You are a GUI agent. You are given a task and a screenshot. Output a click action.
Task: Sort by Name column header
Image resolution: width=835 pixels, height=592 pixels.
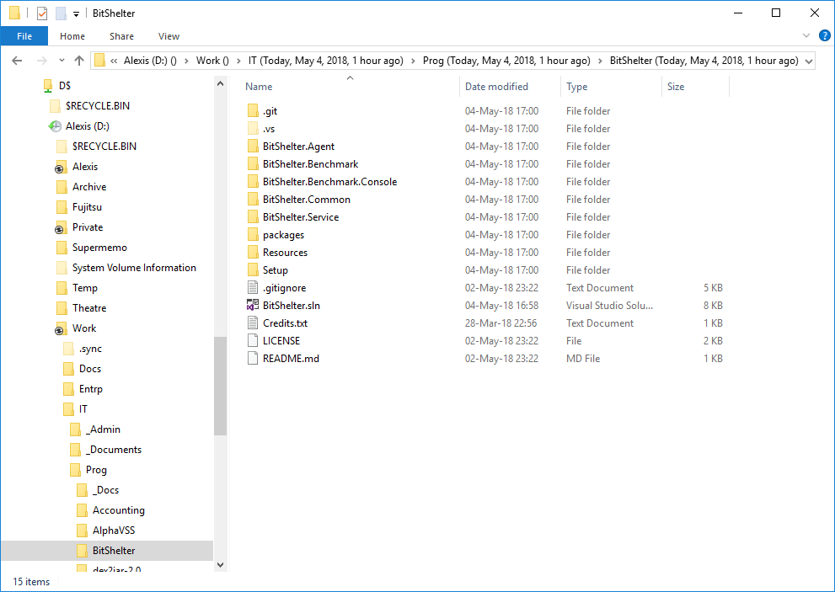(x=259, y=87)
